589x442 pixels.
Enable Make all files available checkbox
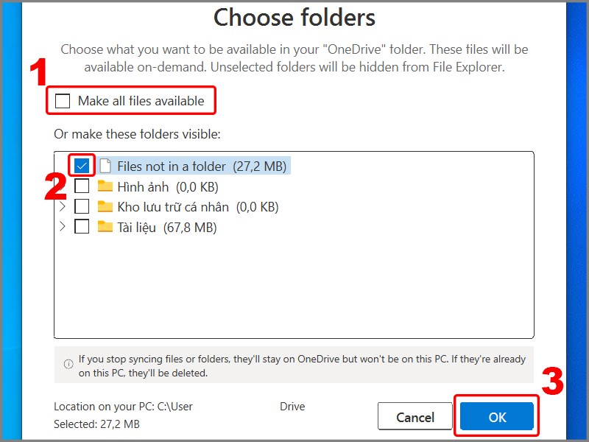click(63, 101)
